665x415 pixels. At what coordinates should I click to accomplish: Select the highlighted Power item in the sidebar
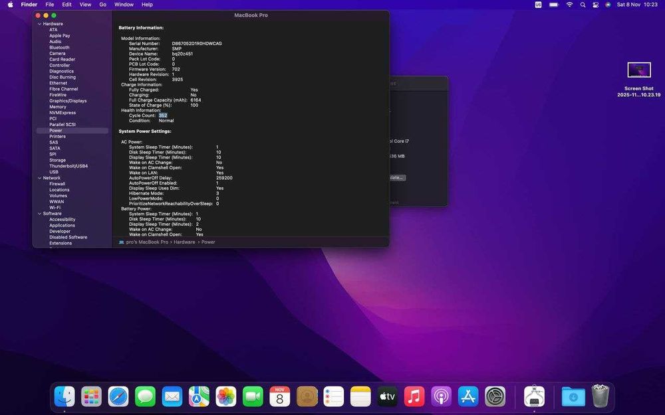click(72, 131)
